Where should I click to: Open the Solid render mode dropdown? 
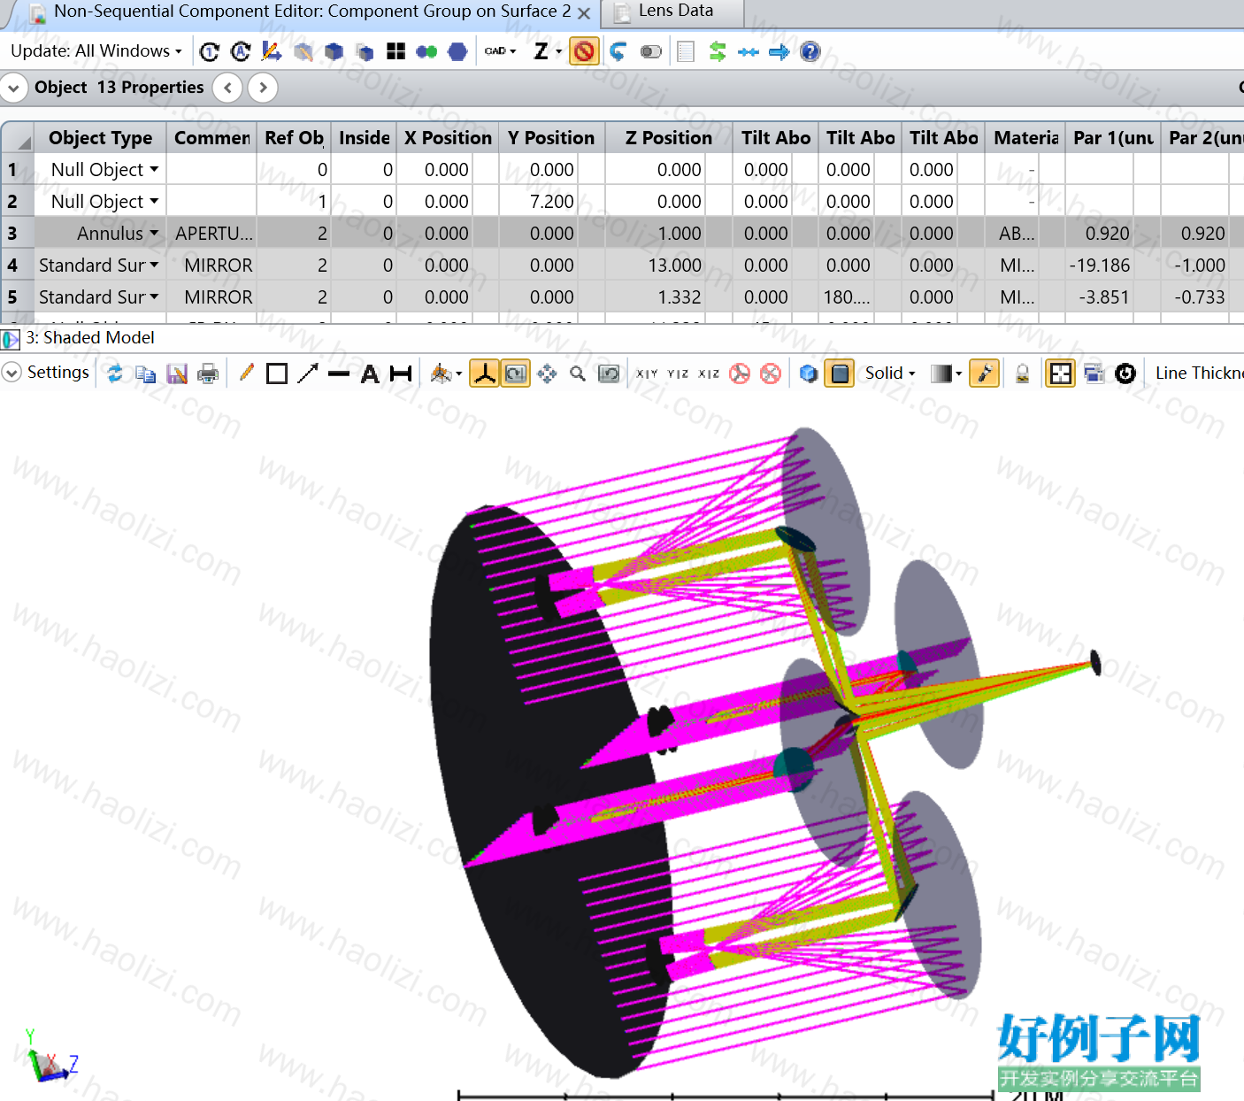pyautogui.click(x=890, y=373)
